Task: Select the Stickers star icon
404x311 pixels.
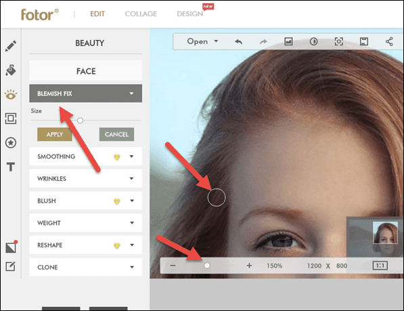Action: 11,142
